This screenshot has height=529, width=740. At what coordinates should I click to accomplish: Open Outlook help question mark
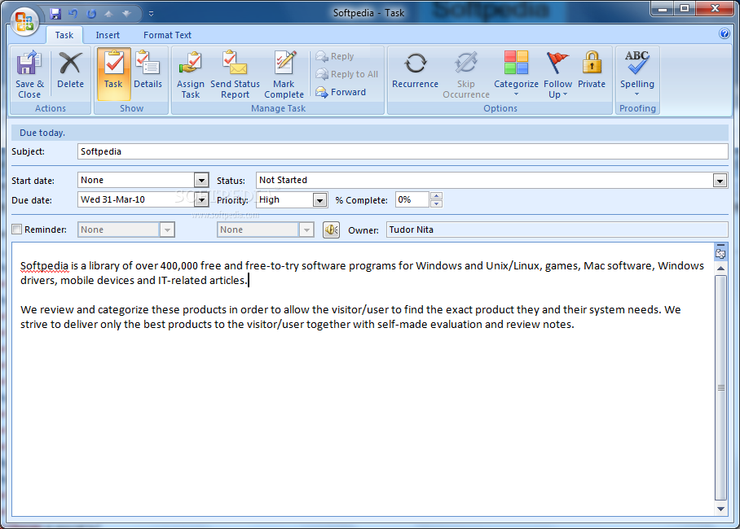(x=724, y=33)
